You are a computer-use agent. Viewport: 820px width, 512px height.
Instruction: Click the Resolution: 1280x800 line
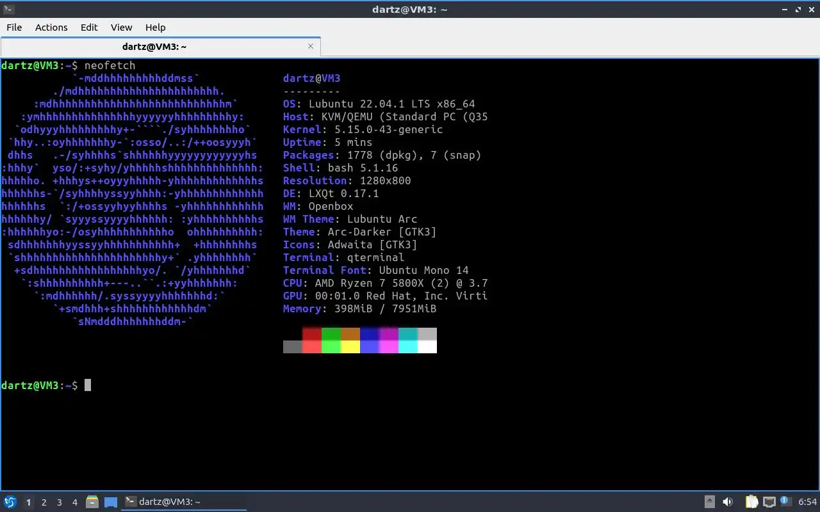click(347, 180)
